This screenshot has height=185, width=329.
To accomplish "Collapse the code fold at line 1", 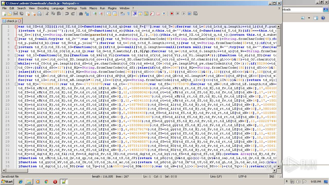I will point(16,26).
